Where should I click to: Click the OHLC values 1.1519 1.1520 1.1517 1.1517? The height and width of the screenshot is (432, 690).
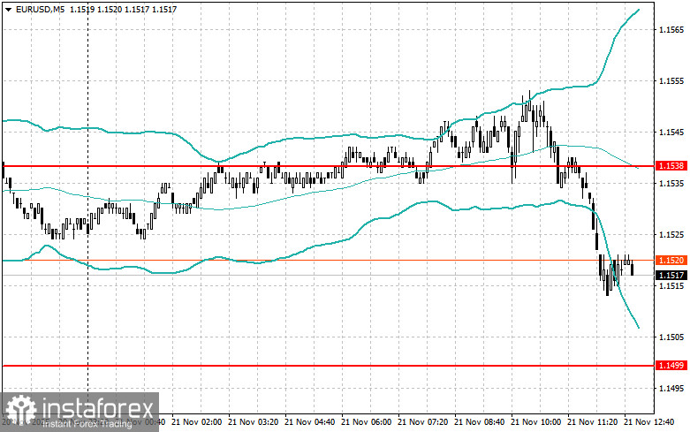tap(123, 9)
